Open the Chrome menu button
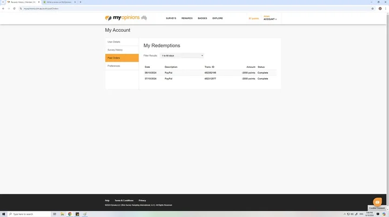This screenshot has width=389, height=217. point(386,9)
